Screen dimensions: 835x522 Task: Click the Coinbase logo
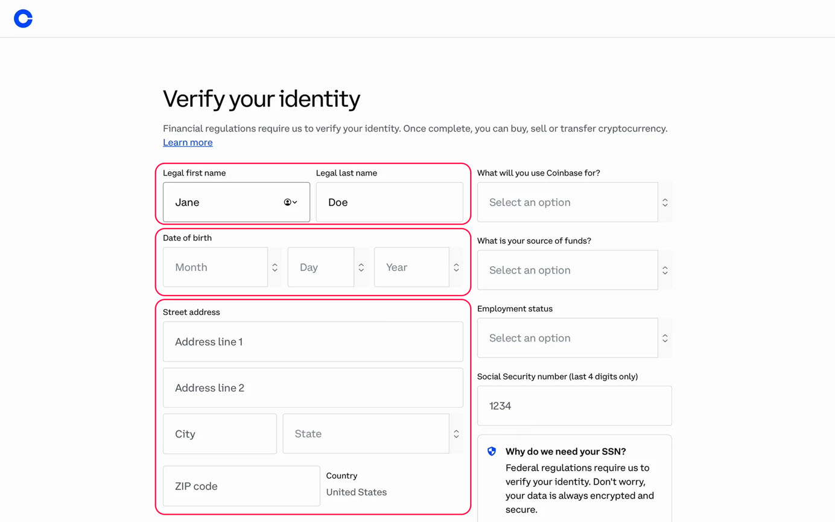click(x=22, y=19)
